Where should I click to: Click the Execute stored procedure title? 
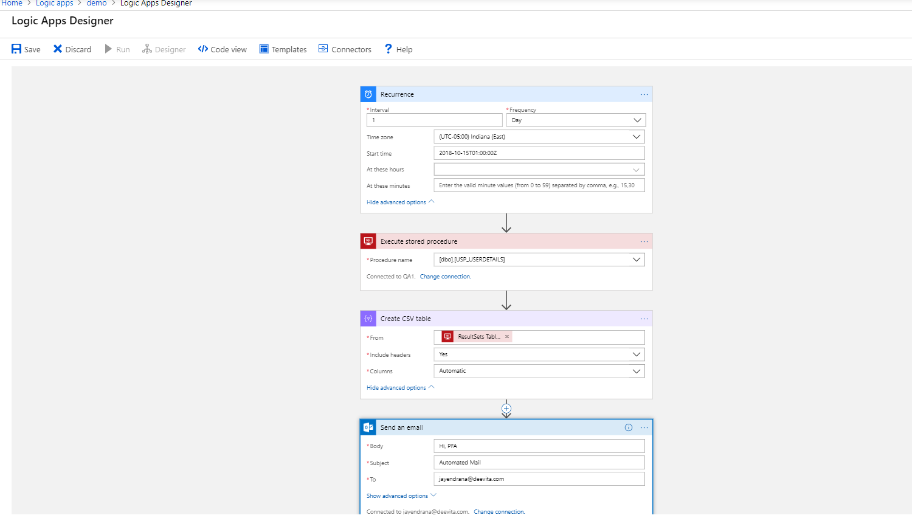[x=419, y=241]
